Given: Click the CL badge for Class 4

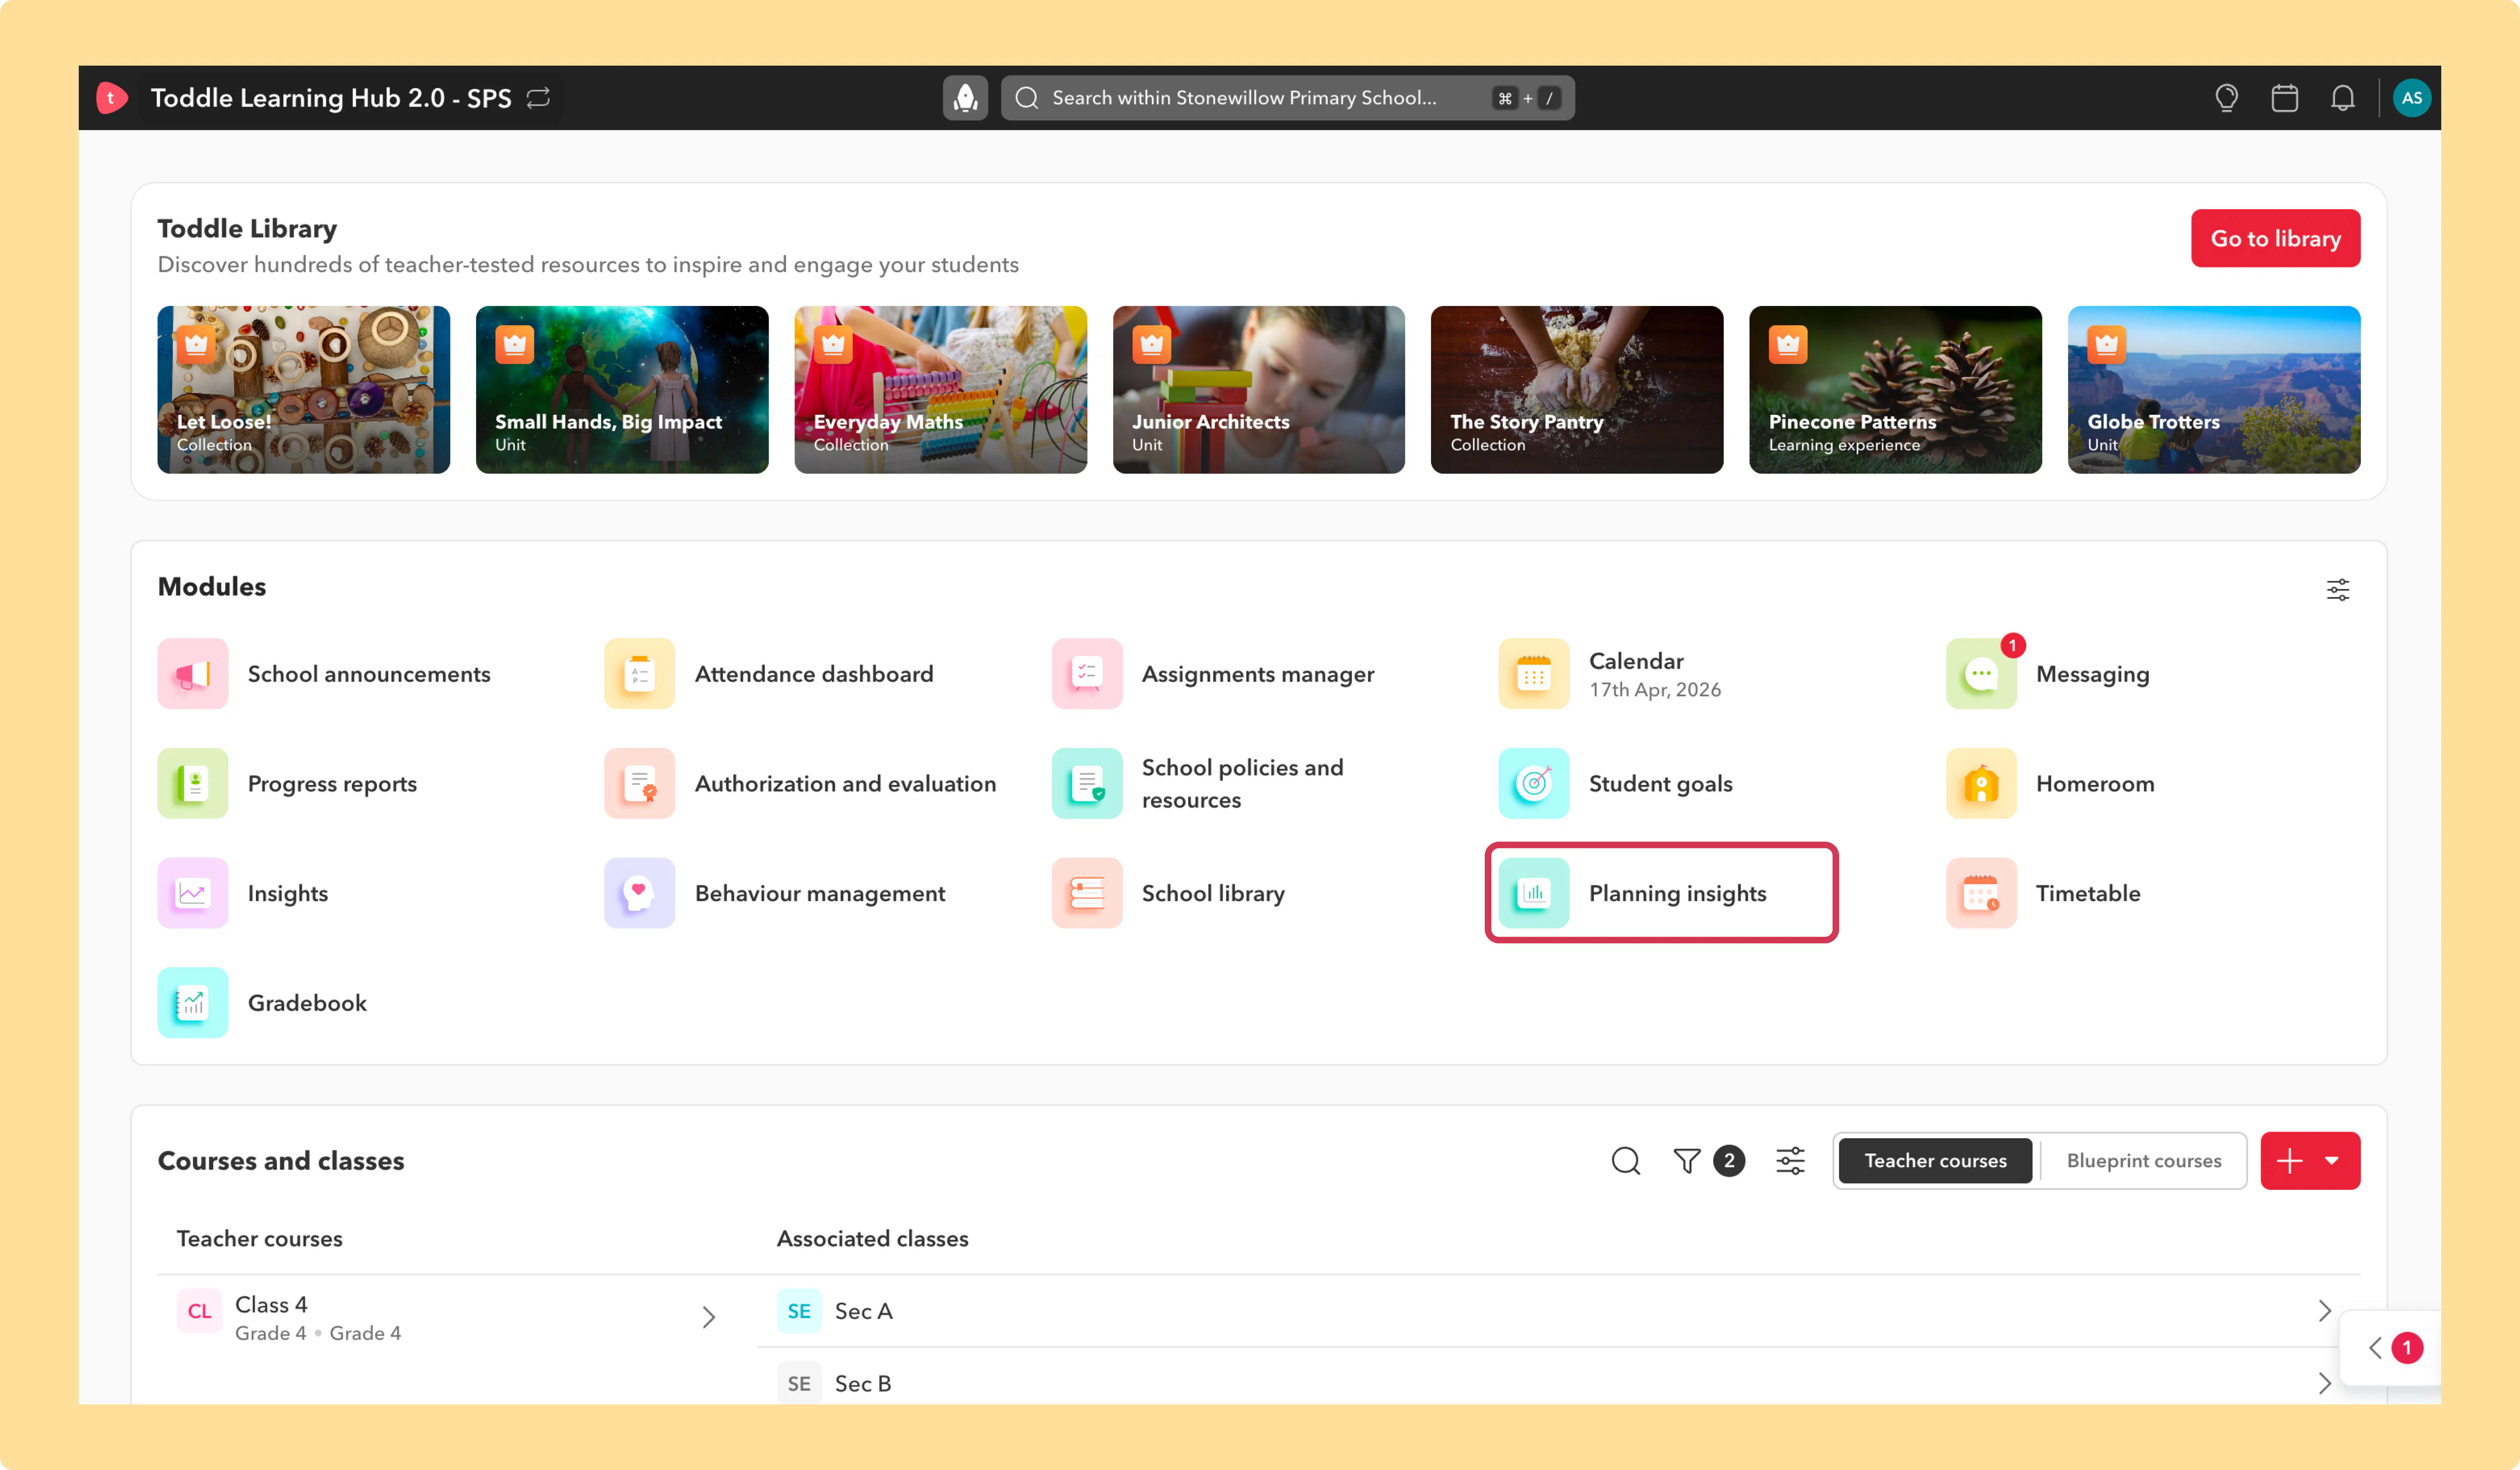Looking at the screenshot, I should [199, 1311].
